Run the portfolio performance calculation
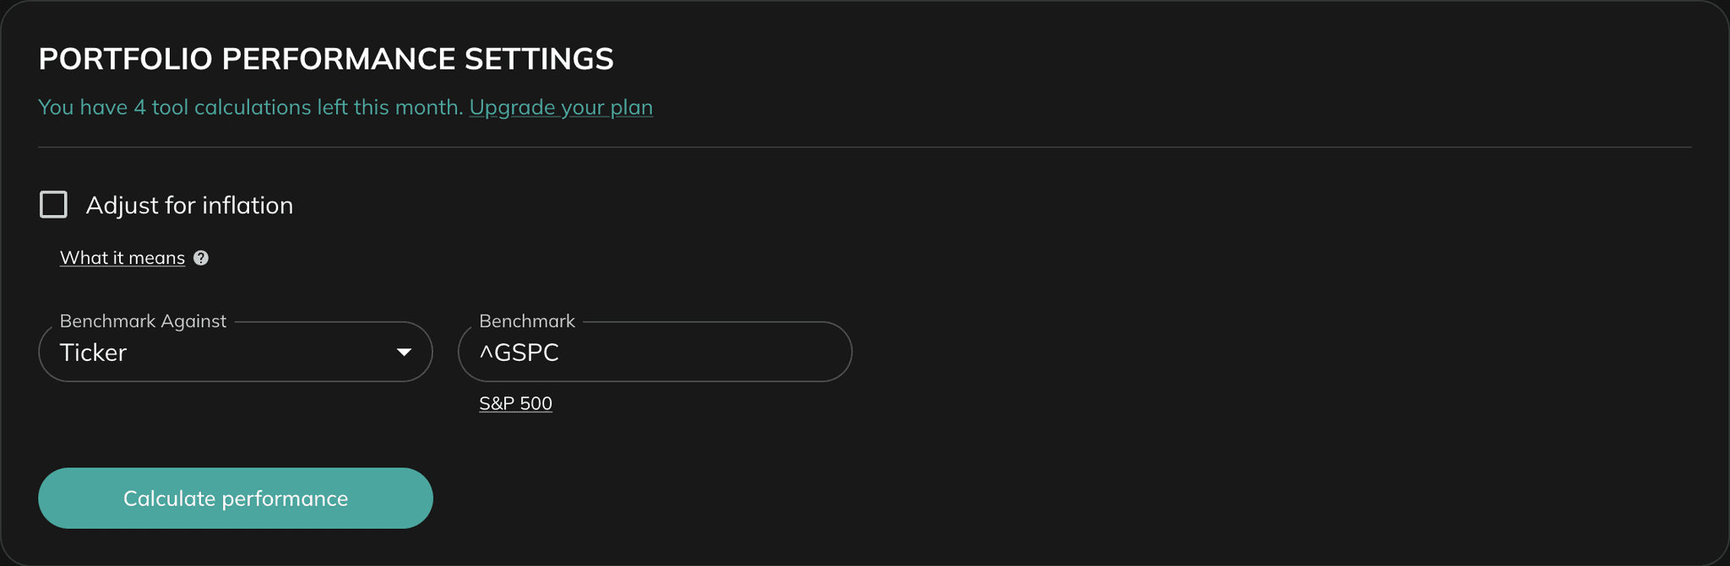This screenshot has height=566, width=1730. point(235,498)
